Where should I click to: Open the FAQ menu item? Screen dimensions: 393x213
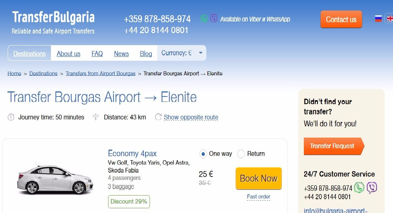pyautogui.click(x=97, y=54)
